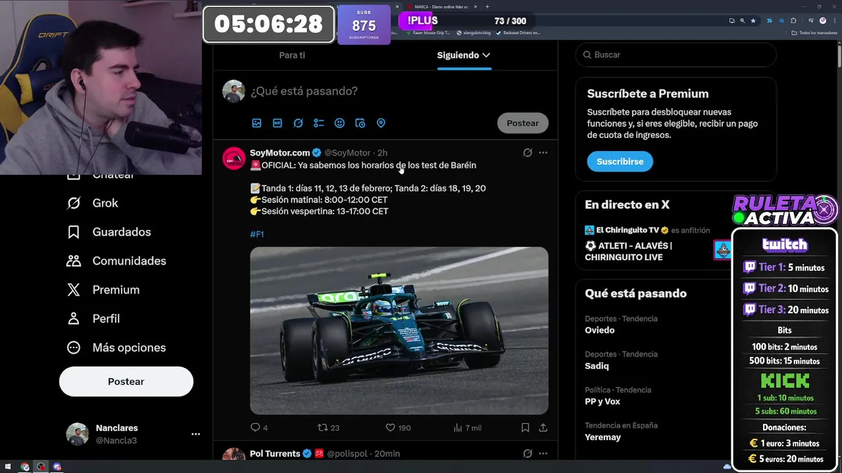
Task: Schedule the post with the calendar icon
Action: 360,123
